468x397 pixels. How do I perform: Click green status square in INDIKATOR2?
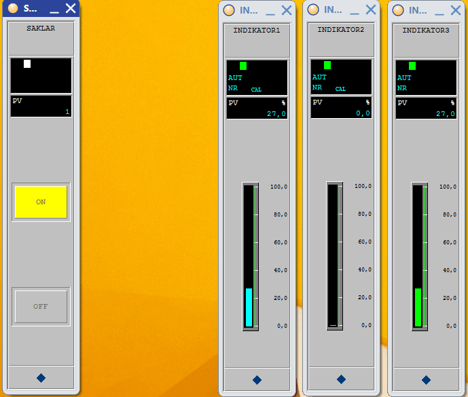(327, 65)
